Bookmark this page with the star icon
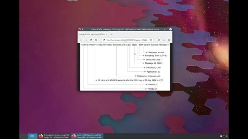 [x=151, y=40]
